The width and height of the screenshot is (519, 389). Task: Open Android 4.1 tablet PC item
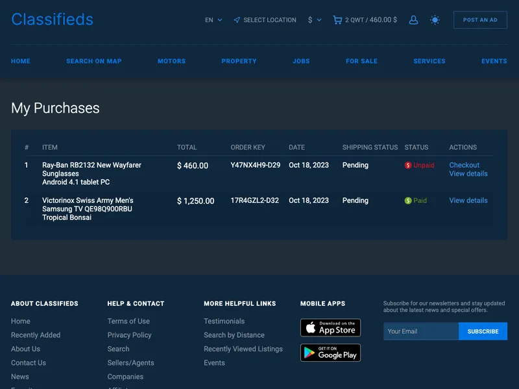[76, 182]
